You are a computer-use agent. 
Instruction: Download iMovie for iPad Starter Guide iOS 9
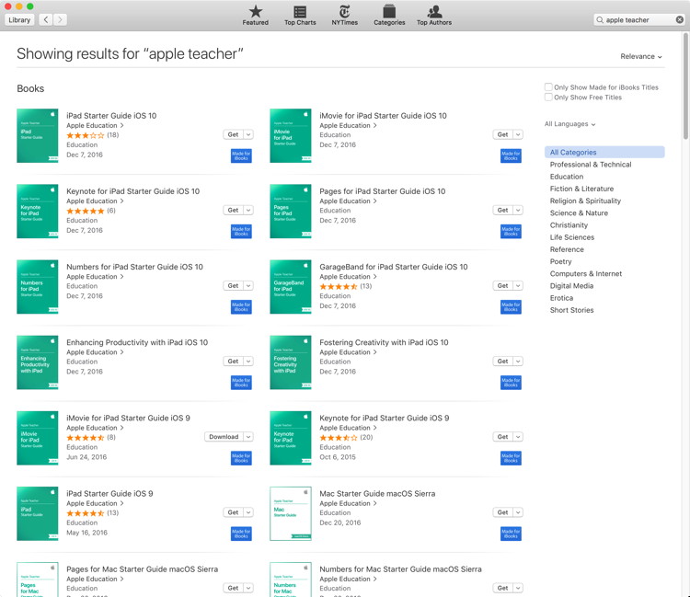pos(224,437)
